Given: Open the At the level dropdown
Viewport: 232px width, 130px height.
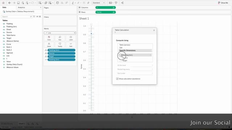Looking at the screenshot, I should click(142, 65).
